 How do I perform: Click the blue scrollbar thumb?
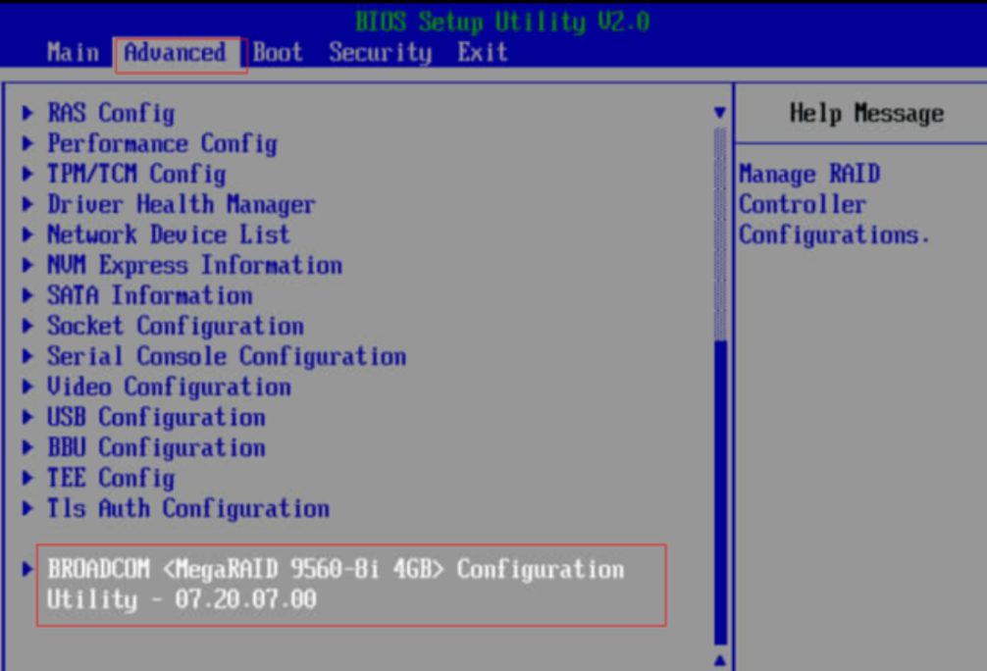721,492
